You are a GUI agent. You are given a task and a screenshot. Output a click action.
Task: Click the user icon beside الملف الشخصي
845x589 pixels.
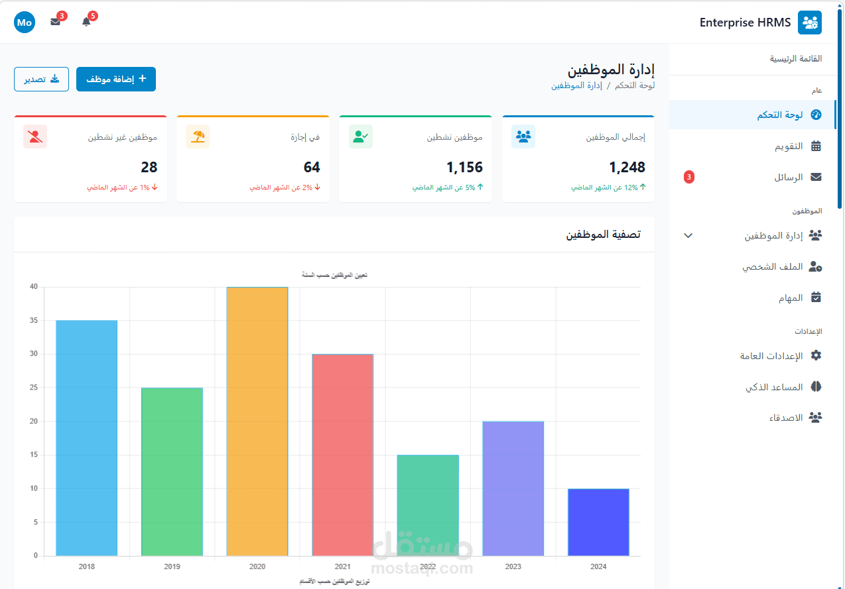pos(816,266)
